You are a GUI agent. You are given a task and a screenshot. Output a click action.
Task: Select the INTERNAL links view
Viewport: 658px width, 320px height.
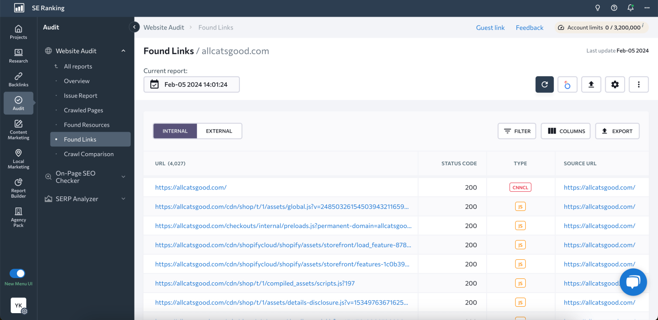pyautogui.click(x=175, y=131)
